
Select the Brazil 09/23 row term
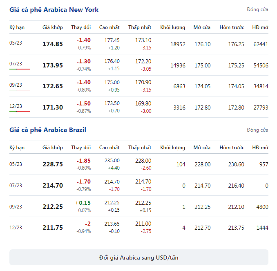click(x=16, y=207)
